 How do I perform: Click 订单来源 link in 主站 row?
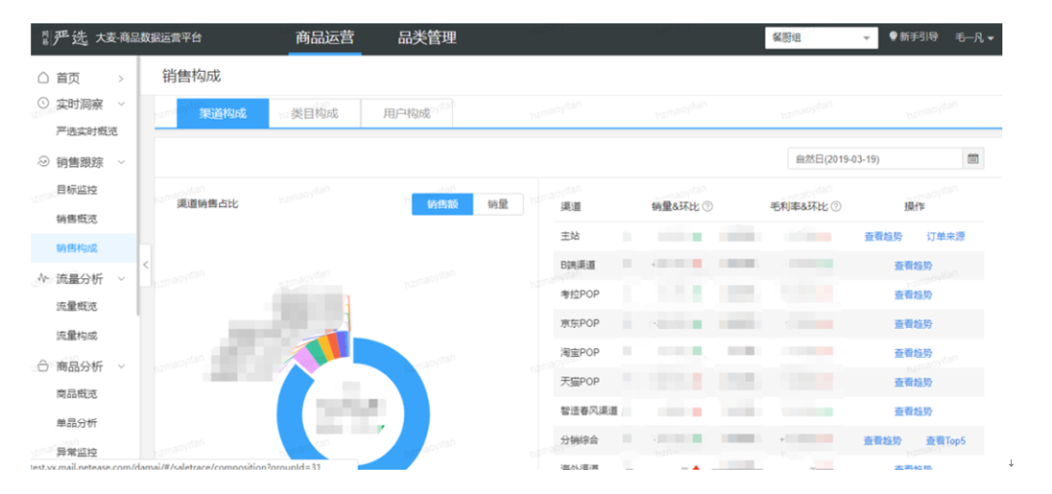pyautogui.click(x=946, y=236)
